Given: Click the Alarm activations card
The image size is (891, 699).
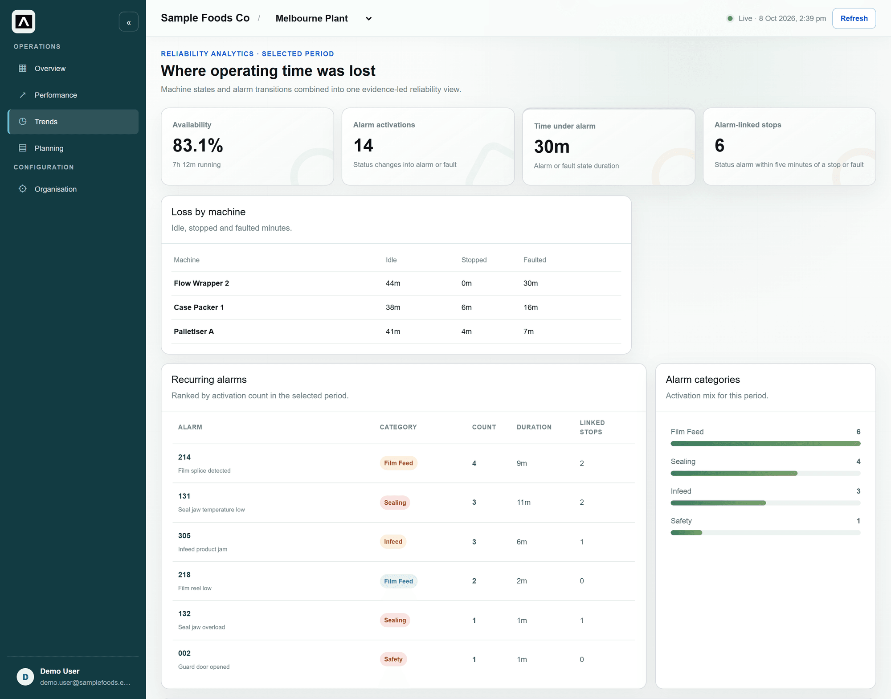Looking at the screenshot, I should pyautogui.click(x=428, y=146).
